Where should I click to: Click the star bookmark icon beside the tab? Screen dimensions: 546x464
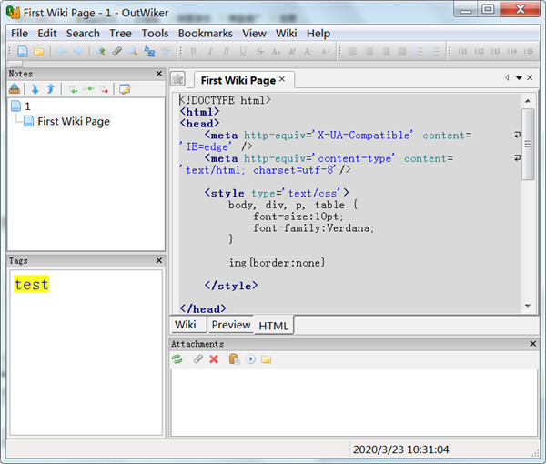pyautogui.click(x=178, y=79)
